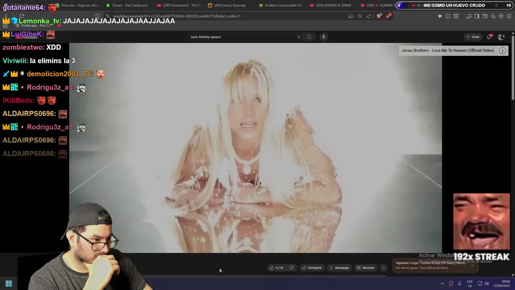
Task: Open the Compartir share option
Action: click(x=312, y=268)
